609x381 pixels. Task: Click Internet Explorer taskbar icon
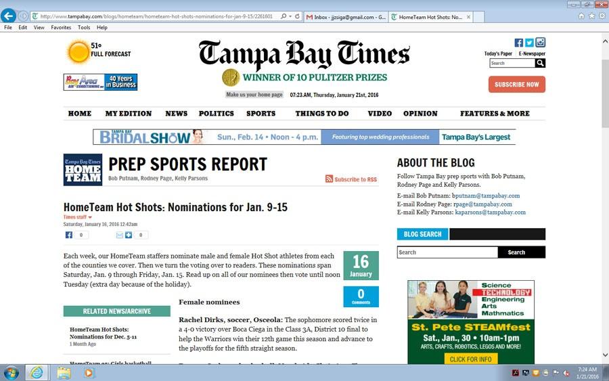[x=37, y=373]
